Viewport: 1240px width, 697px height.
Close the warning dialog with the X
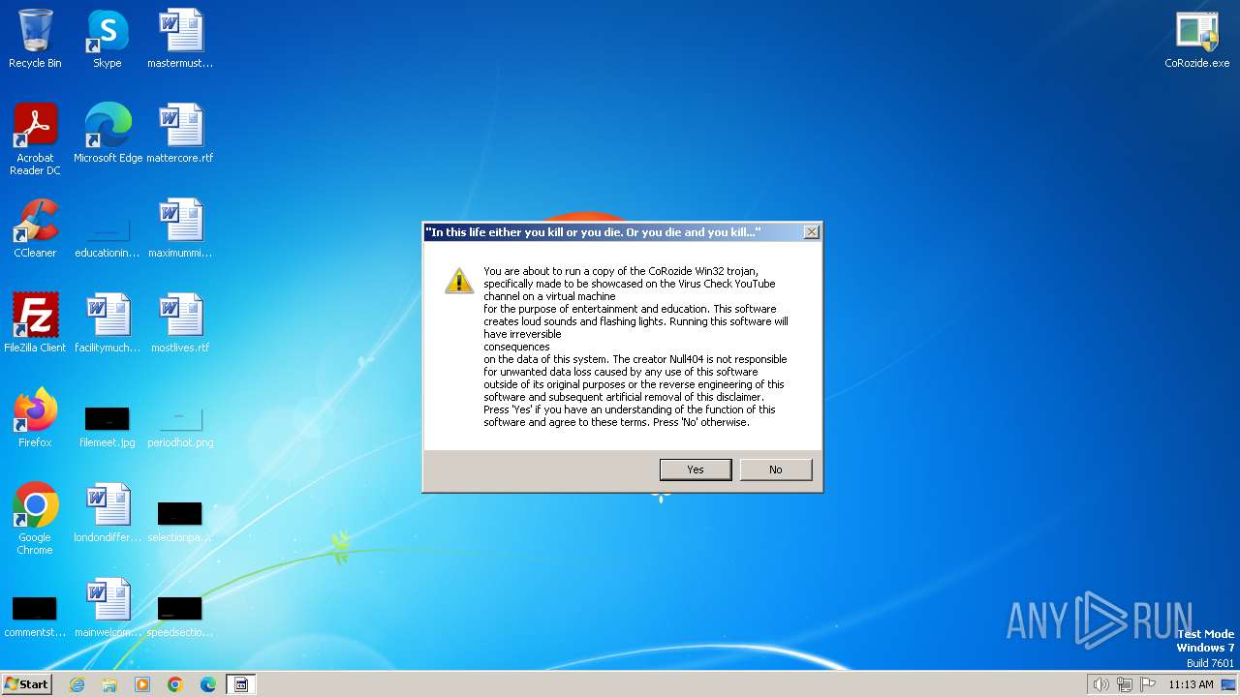pyautogui.click(x=812, y=232)
